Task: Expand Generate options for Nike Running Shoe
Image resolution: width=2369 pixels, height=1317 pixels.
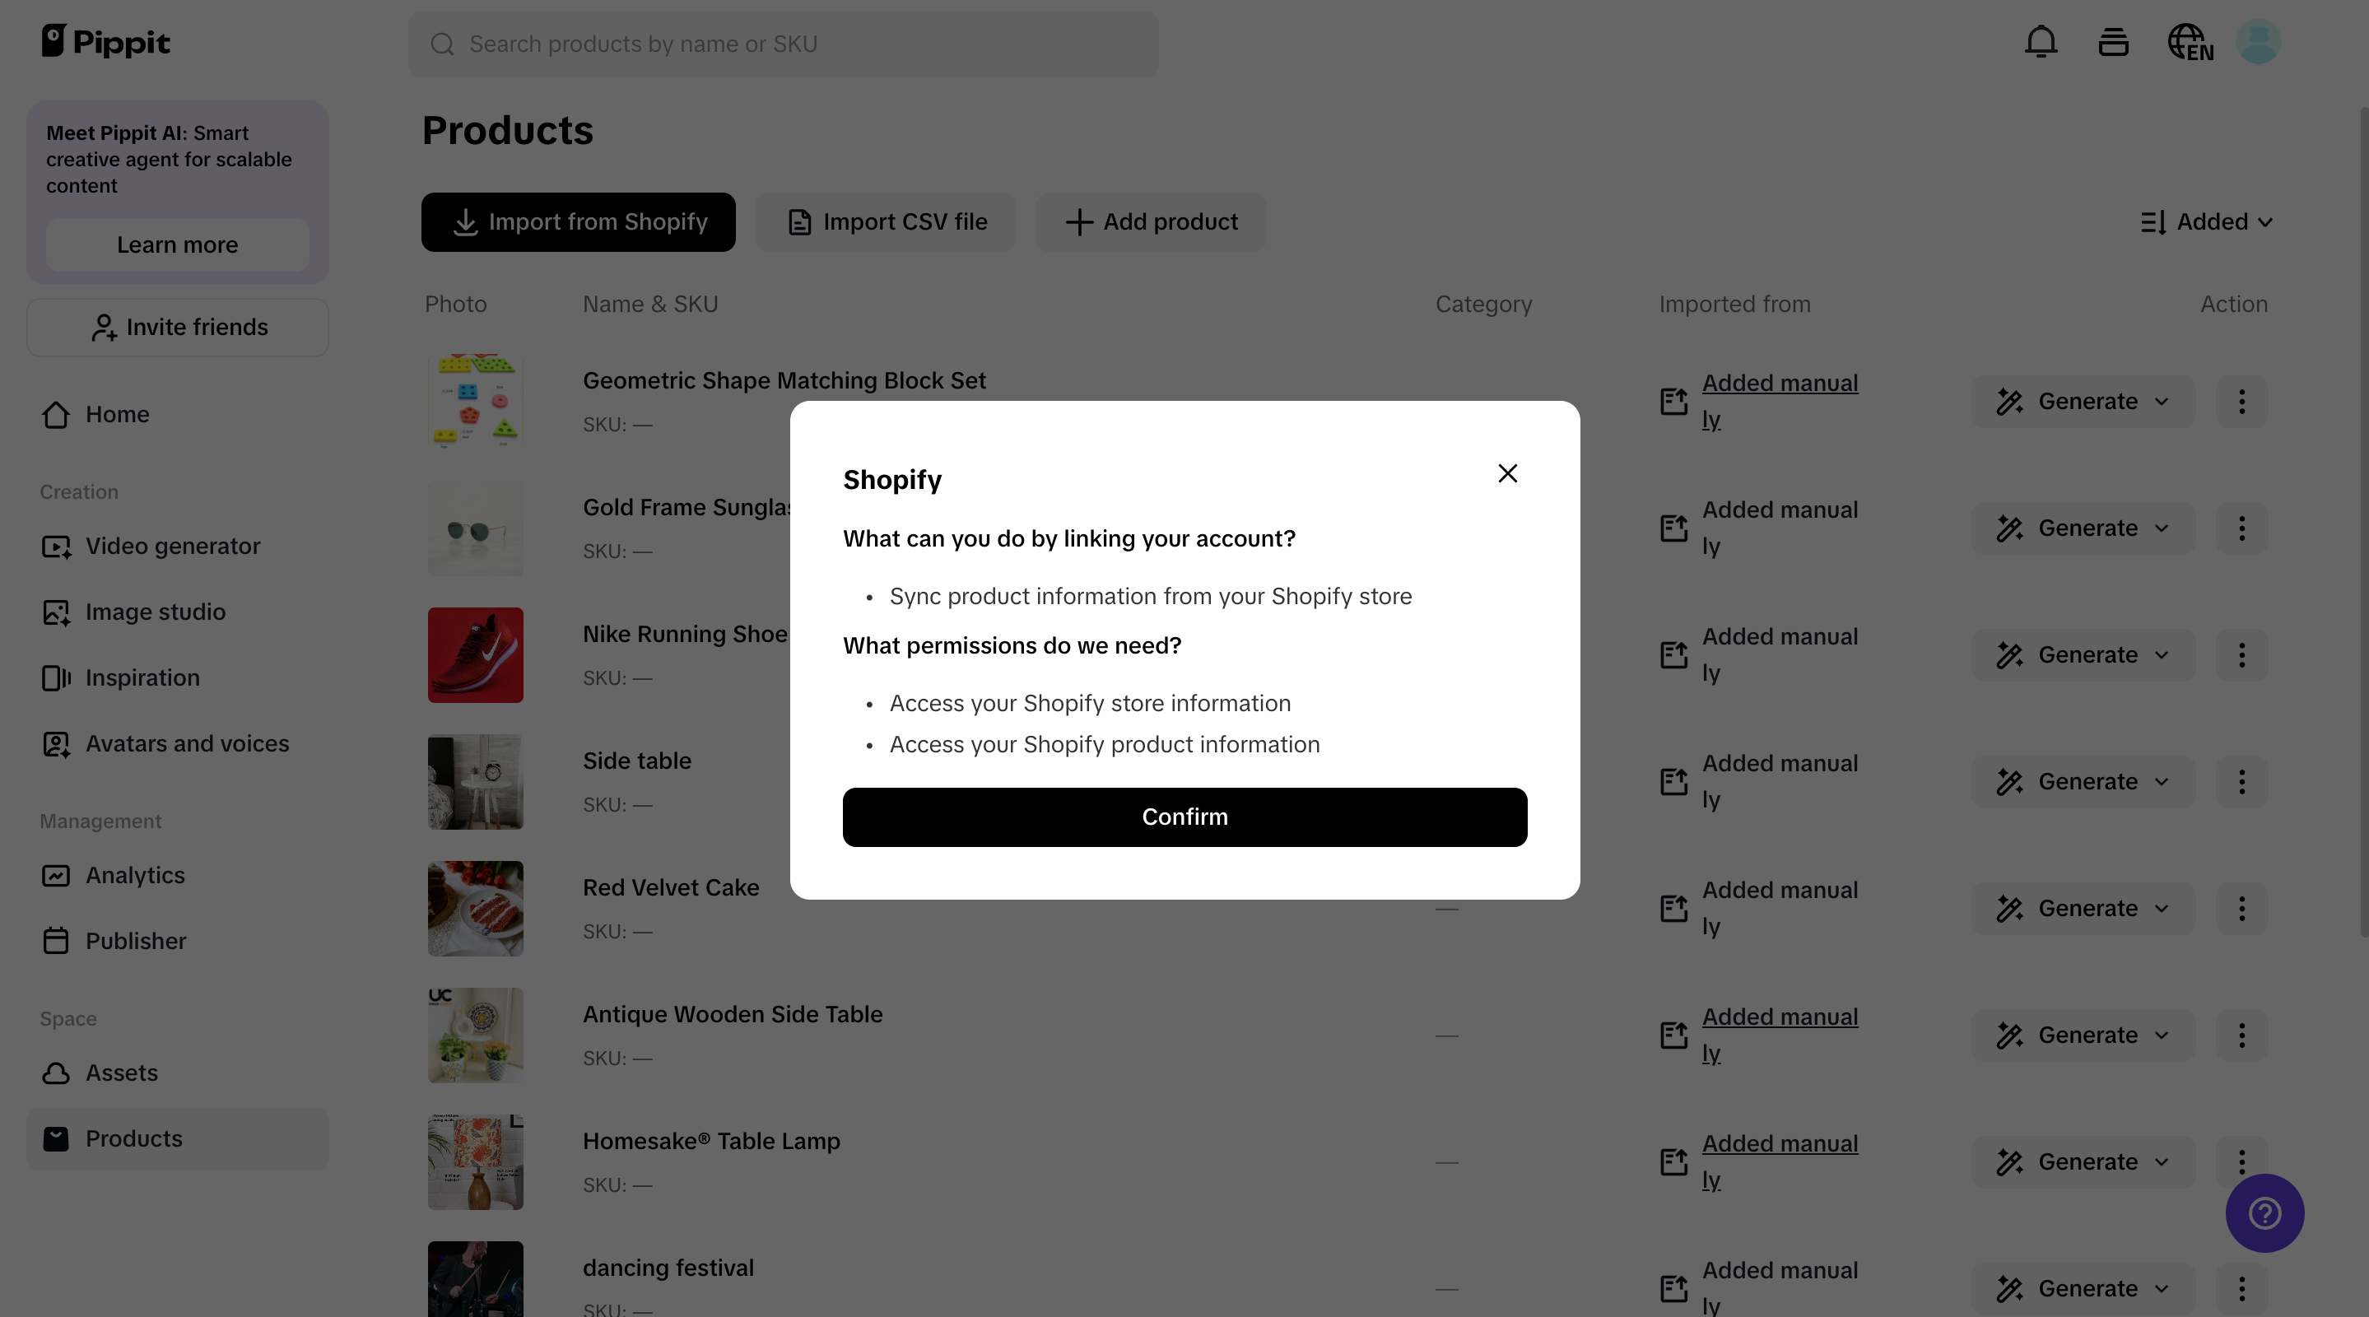Action: tap(2160, 655)
